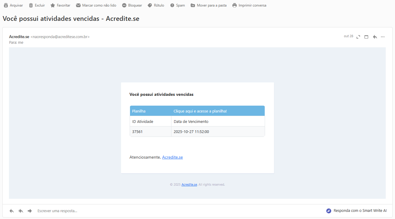Star the message with Favoritar
The width and height of the screenshot is (395, 219).
(x=60, y=5)
